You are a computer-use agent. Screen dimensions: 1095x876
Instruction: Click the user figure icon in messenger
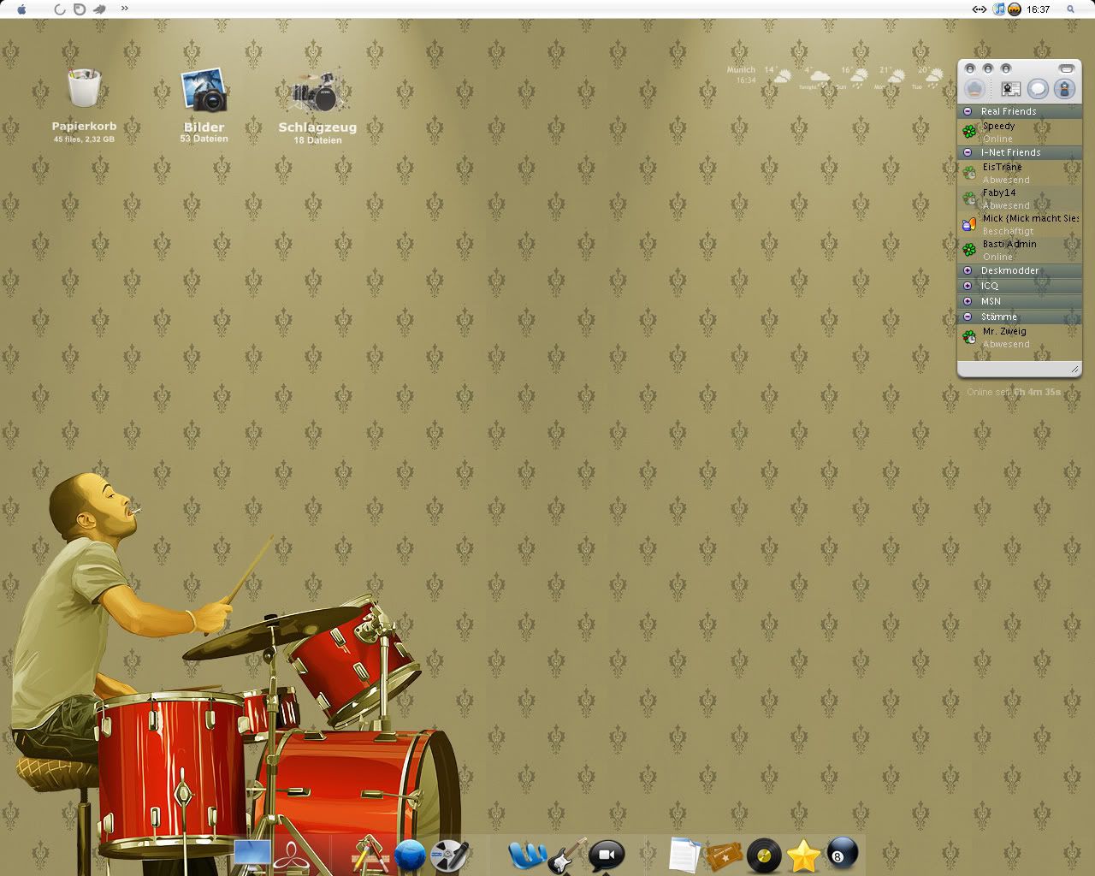coord(1064,88)
